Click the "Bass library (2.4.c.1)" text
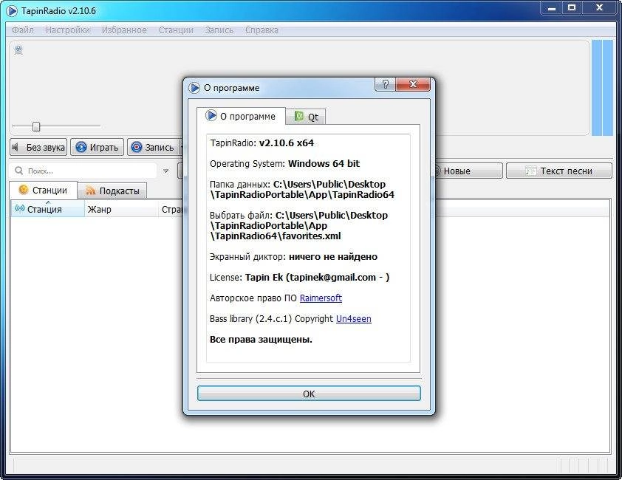The width and height of the screenshot is (622, 480). coord(250,318)
